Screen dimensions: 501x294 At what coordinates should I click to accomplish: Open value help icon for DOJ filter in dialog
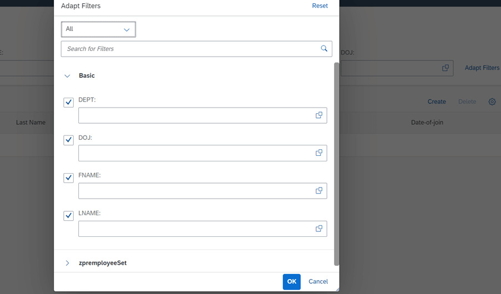[319, 153]
